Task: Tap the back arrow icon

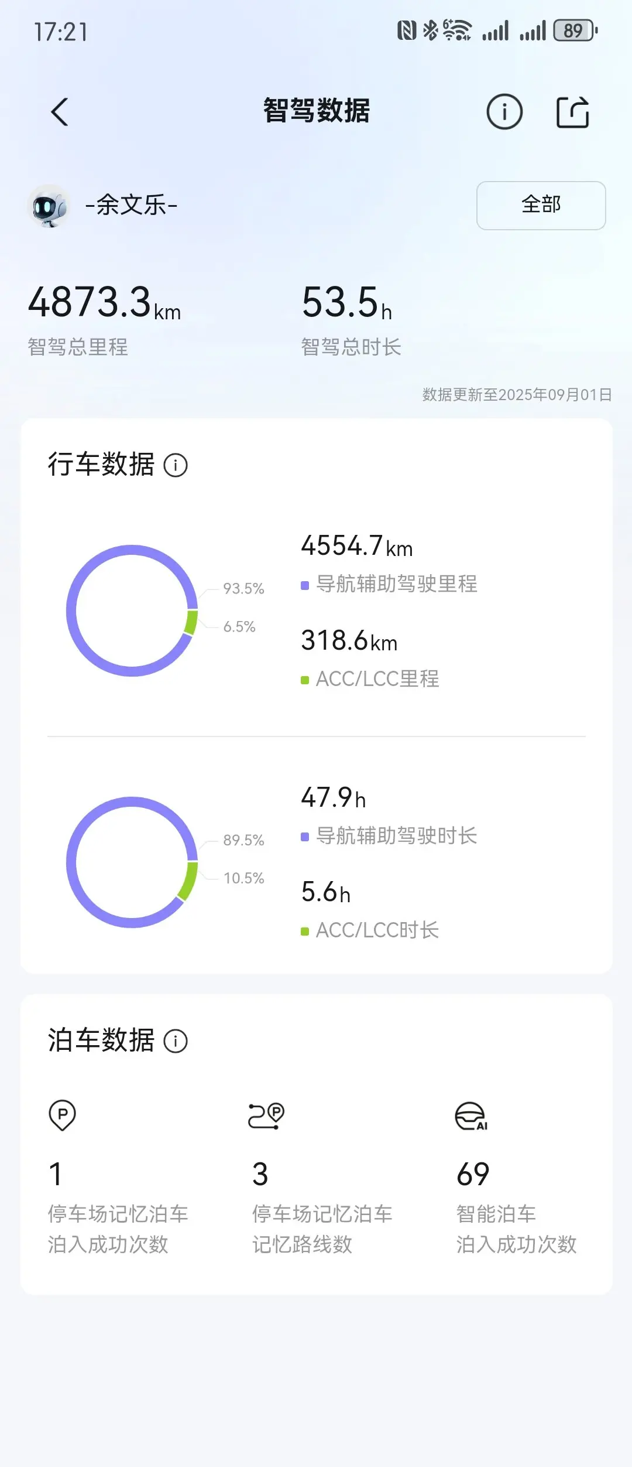Action: pyautogui.click(x=60, y=112)
